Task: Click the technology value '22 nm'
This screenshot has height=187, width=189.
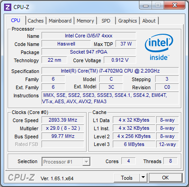Action: (54, 60)
